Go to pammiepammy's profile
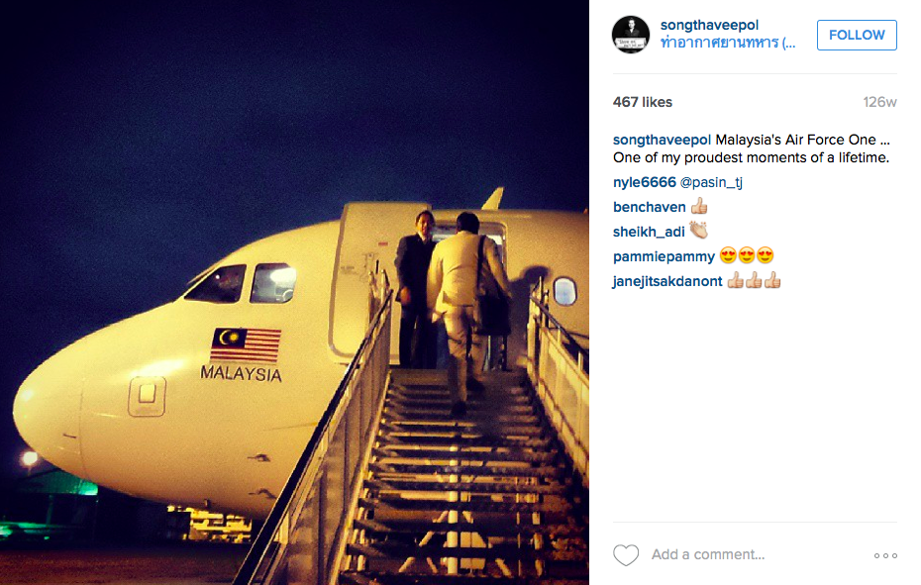 pos(664,256)
